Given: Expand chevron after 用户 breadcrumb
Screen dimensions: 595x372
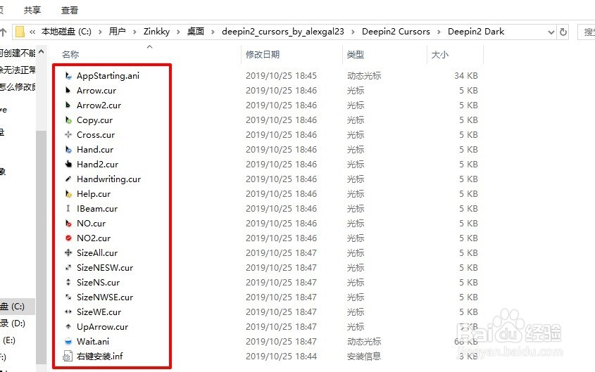Looking at the screenshot, I should (134, 32).
